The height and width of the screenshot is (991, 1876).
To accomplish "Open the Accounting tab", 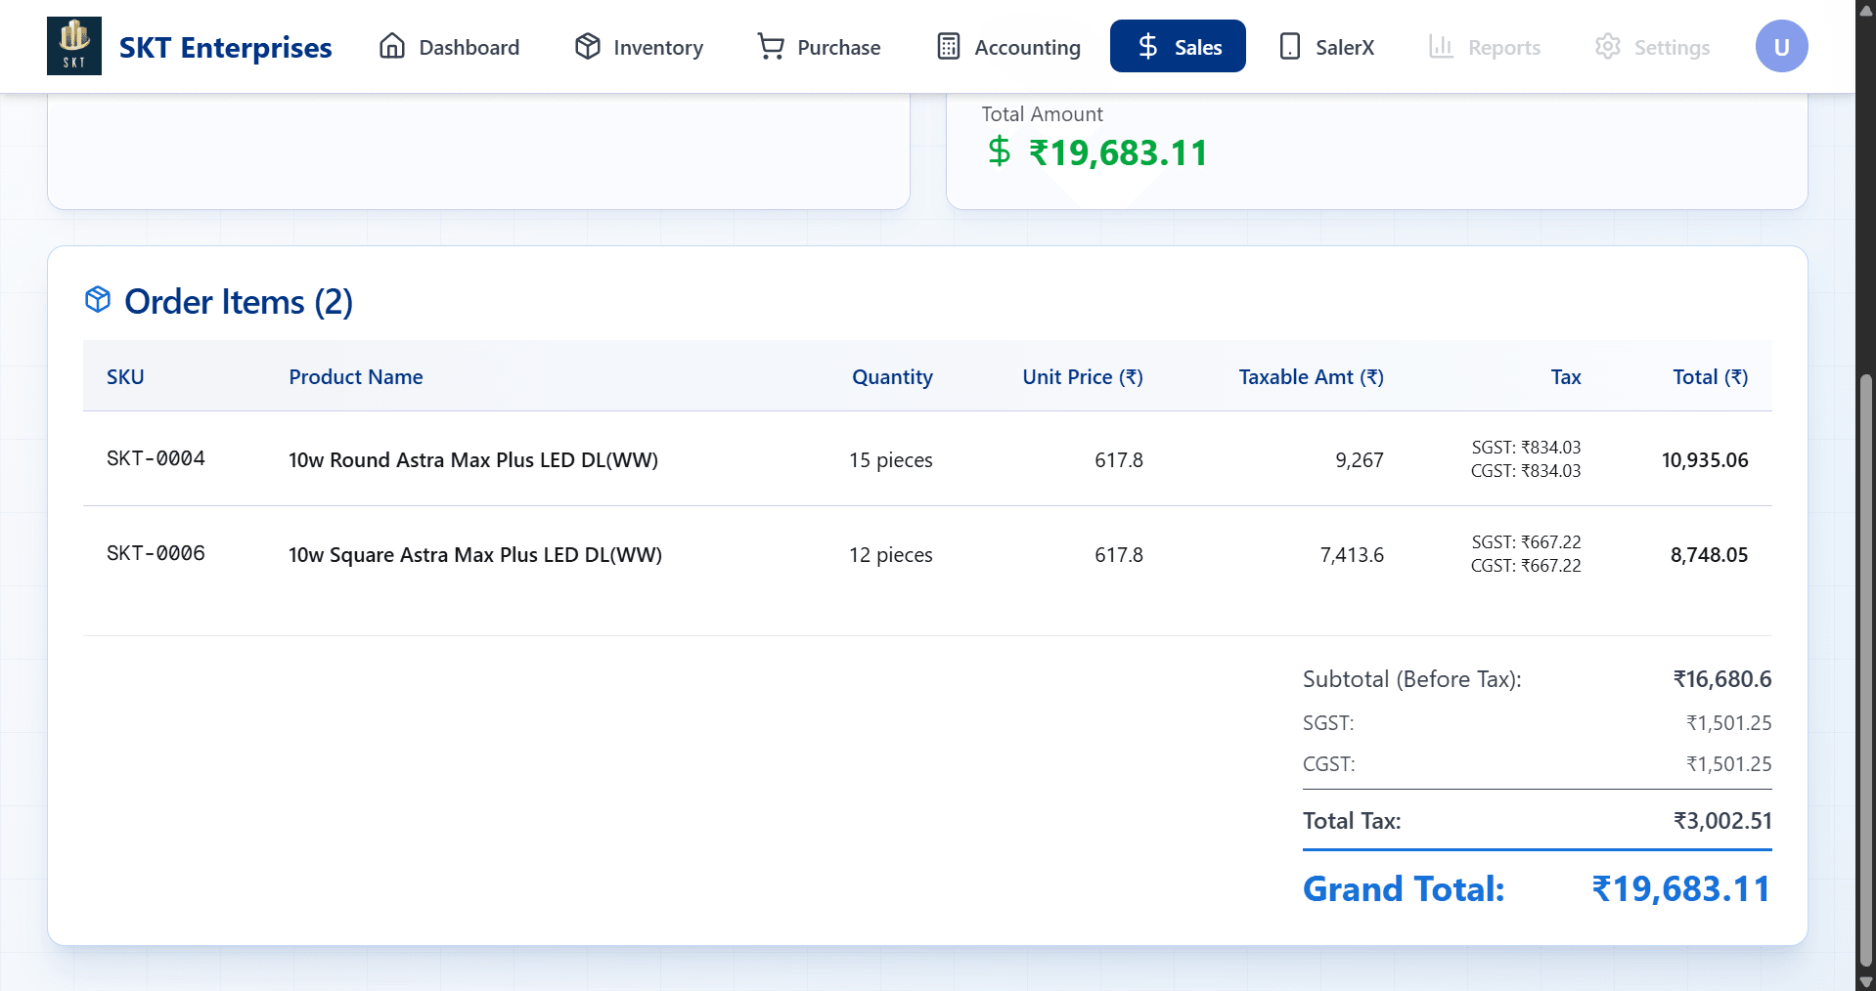I will [1007, 46].
